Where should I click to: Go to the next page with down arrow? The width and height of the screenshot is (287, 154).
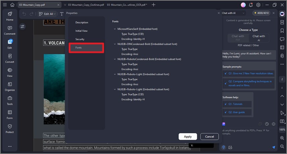[282, 104]
